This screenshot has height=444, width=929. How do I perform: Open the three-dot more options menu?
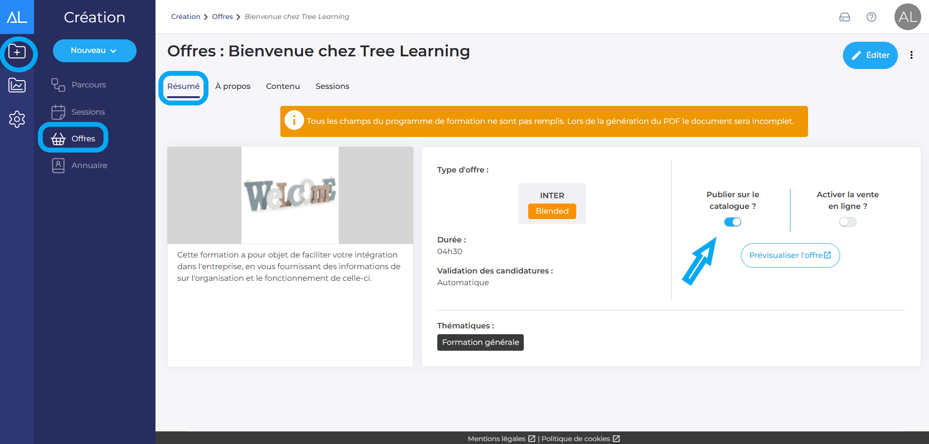click(x=911, y=55)
